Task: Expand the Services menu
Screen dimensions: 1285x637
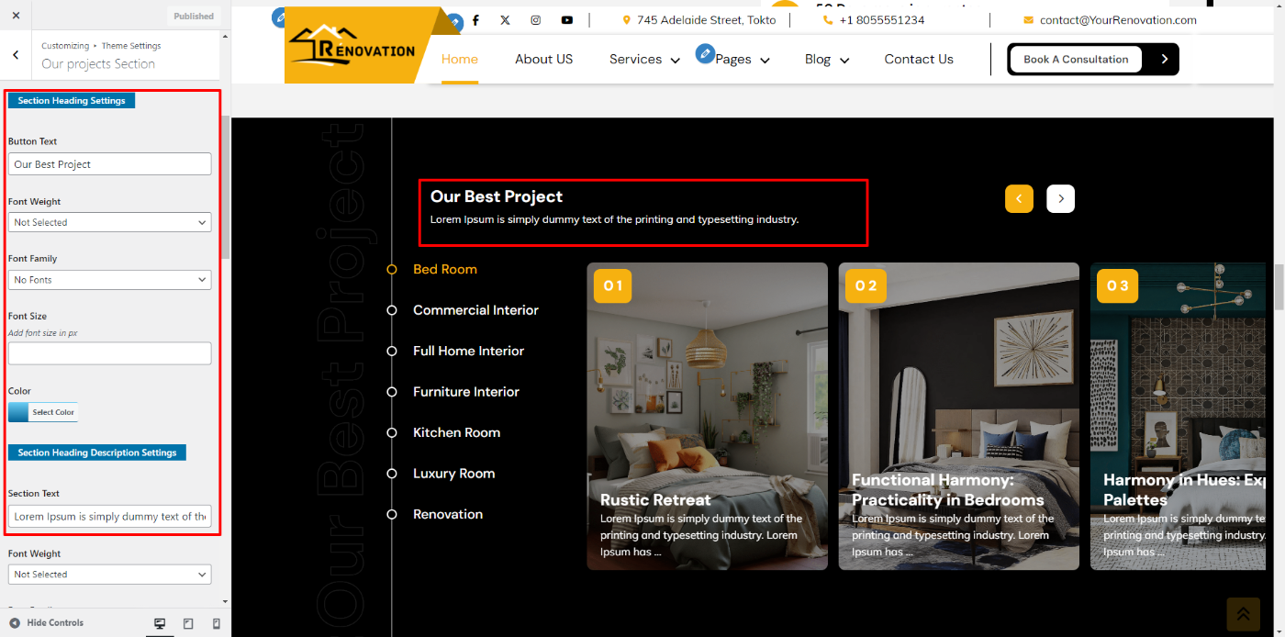Action: point(644,60)
